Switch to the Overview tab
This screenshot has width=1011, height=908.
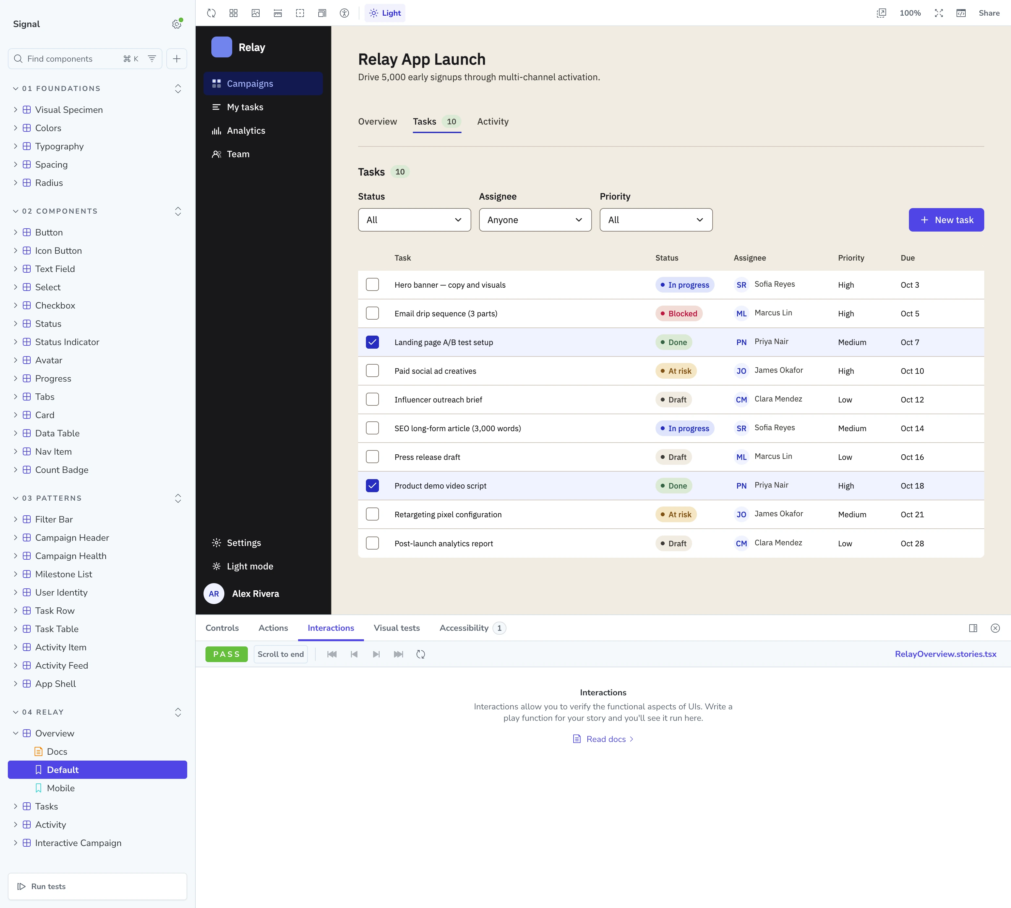pyautogui.click(x=378, y=121)
